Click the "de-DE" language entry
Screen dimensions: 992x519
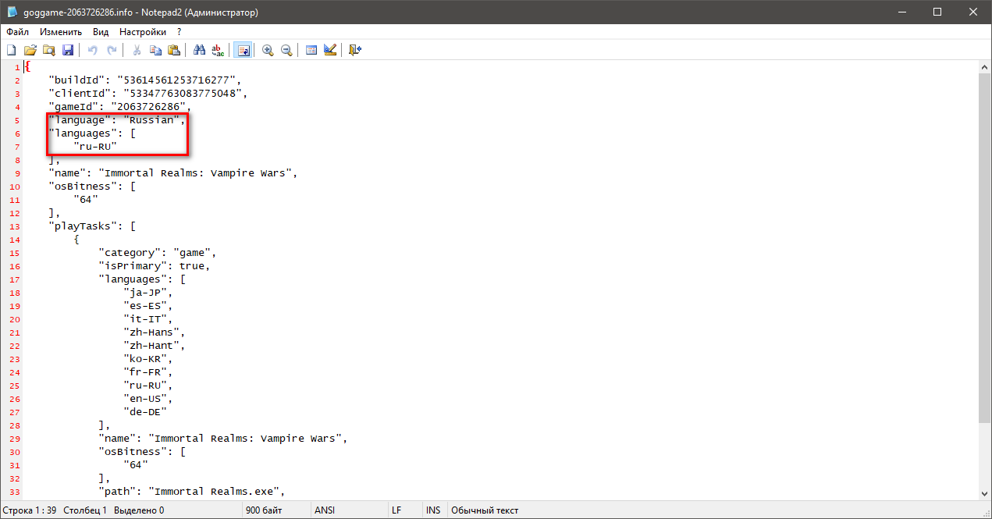click(146, 411)
